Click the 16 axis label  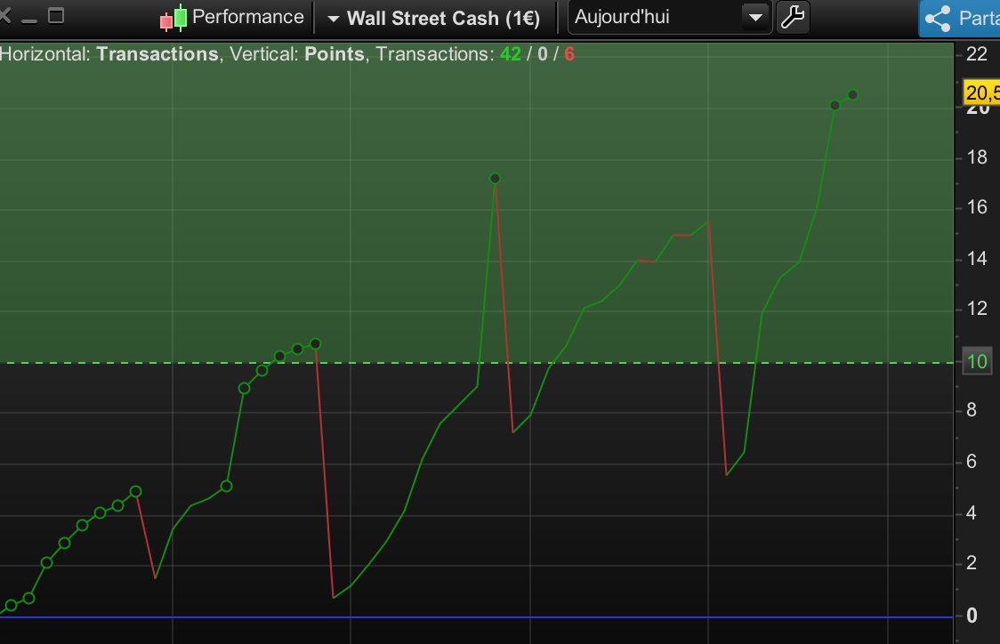976,207
